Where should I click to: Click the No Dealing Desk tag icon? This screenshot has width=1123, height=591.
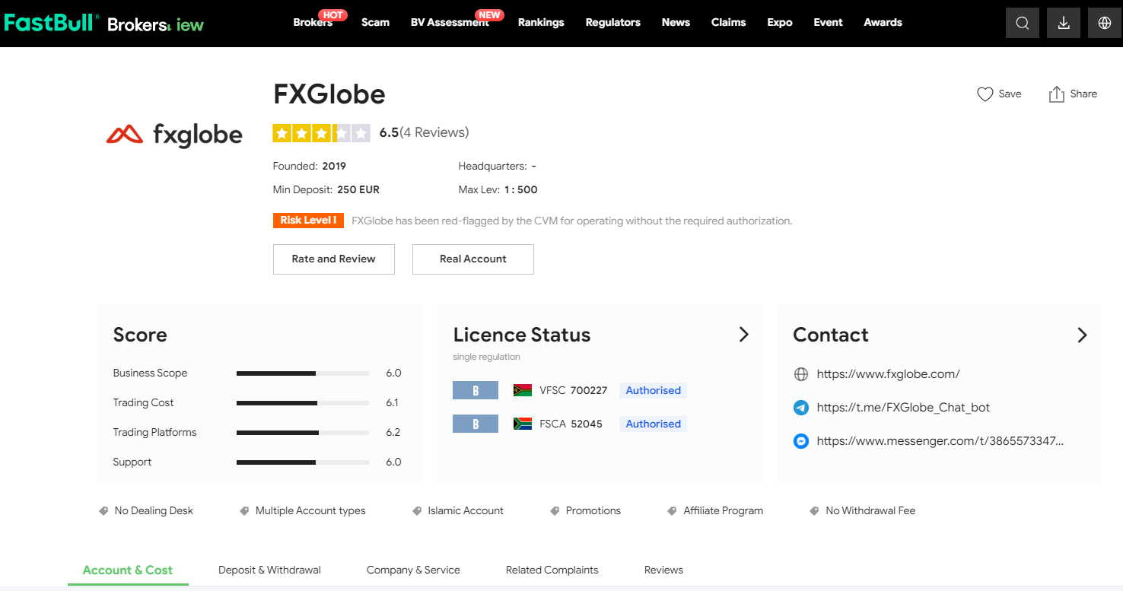tap(103, 511)
